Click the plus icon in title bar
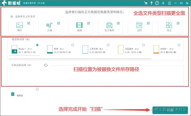Image resolution: width=191 pixels, height=116 pixels. pos(163,3)
